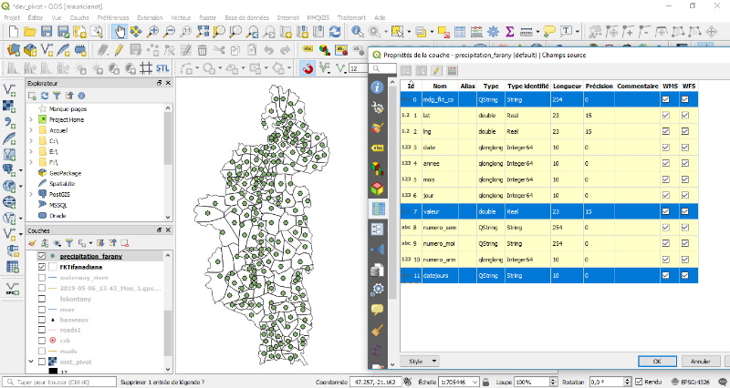Toggle the snapping magnet icon
The image size is (730, 388).
tap(308, 68)
